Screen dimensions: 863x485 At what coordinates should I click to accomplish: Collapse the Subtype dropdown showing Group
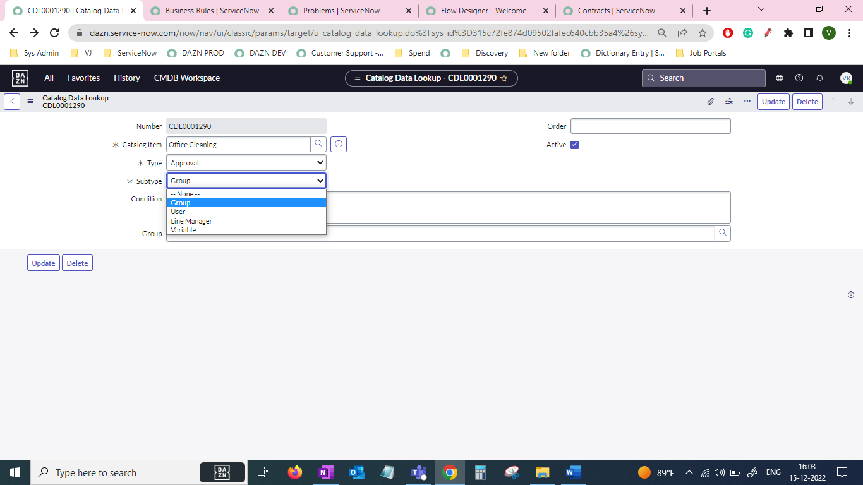pos(246,181)
